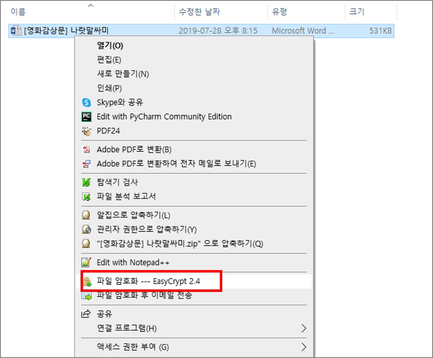Expand the 액세스 권한 부여 submenu arrow

304,347
